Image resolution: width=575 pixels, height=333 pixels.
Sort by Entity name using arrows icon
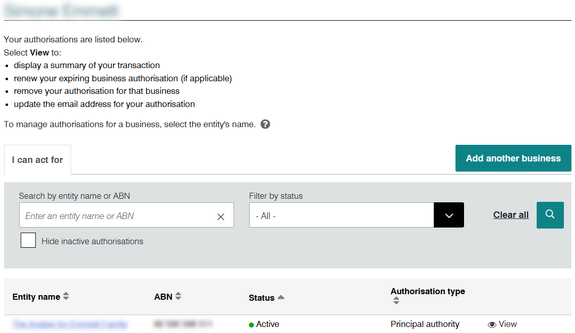(66, 297)
